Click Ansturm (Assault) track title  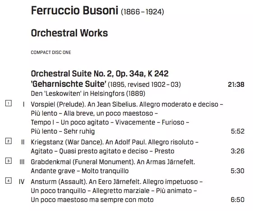[x=58, y=182]
